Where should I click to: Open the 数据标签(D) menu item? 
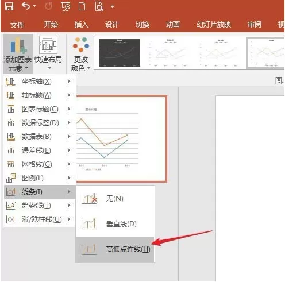pos(40,123)
